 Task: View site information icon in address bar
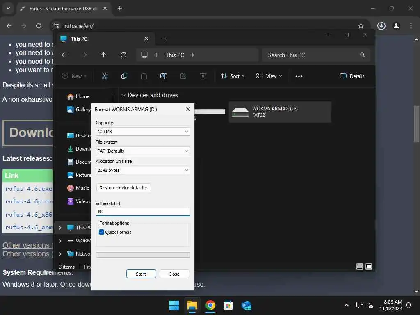[56, 26]
